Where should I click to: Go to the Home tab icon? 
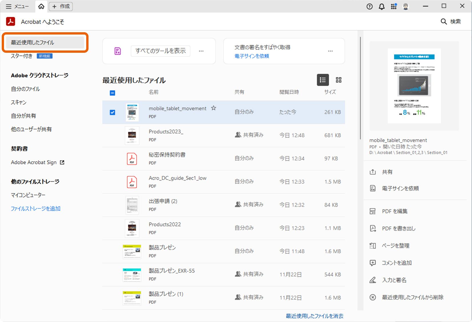coord(41,6)
